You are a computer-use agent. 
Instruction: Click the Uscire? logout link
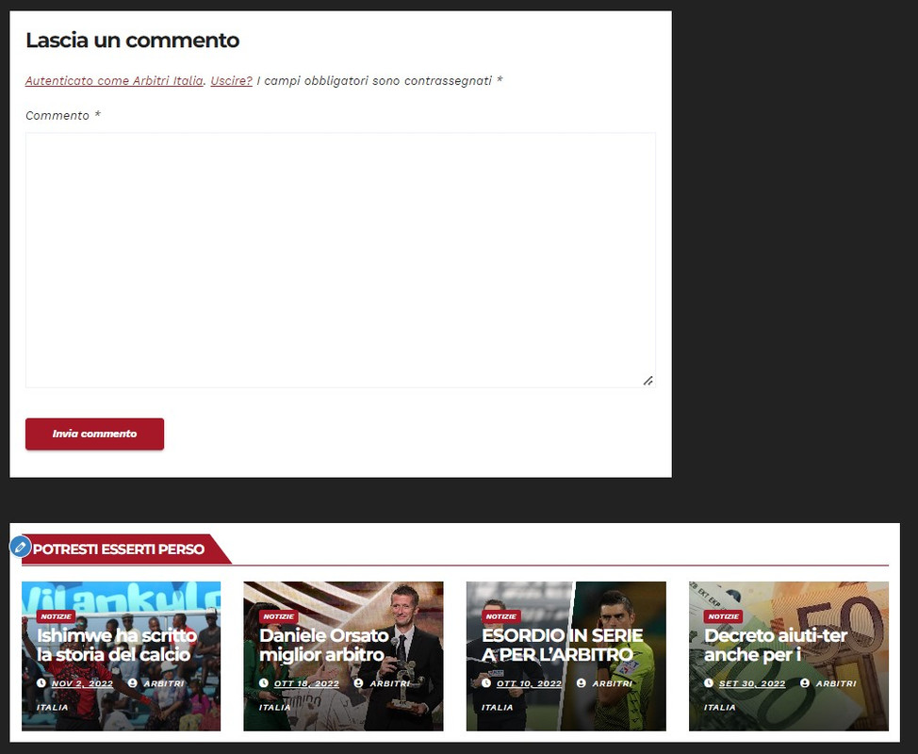point(231,81)
